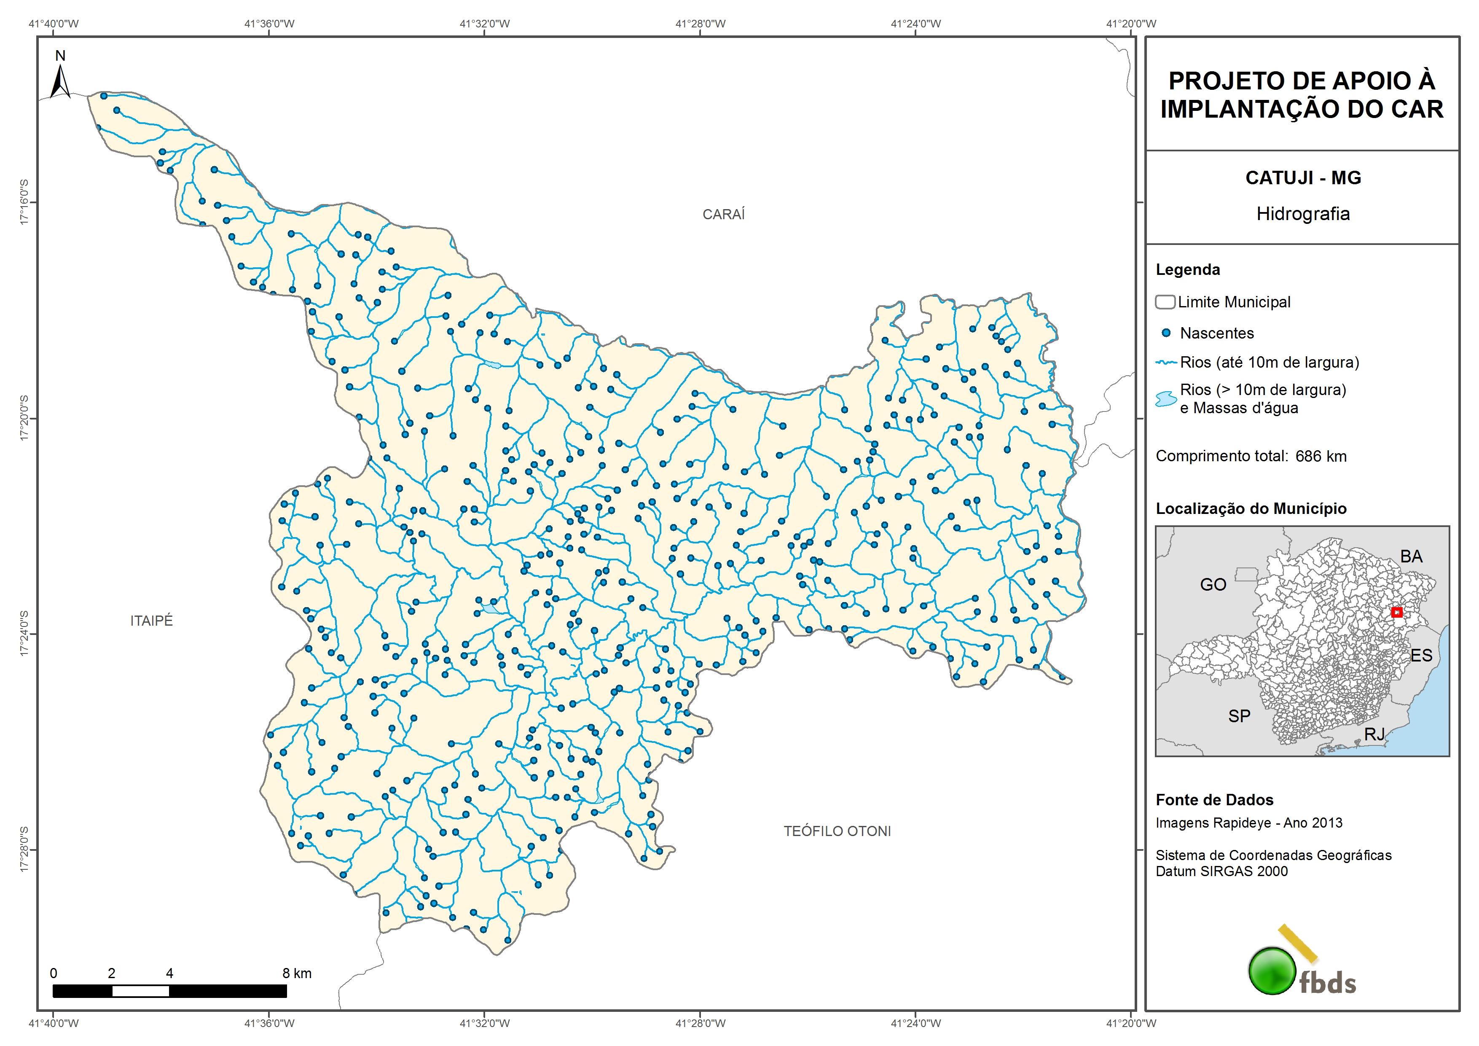Click the TEÓFILO OTONI municipality label
This screenshot has height=1046, width=1479.
837,831
